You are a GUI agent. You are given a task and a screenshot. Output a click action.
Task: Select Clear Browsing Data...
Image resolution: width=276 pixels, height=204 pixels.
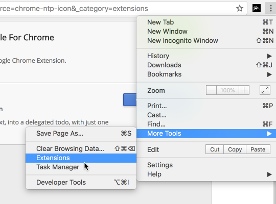[x=81, y=148]
